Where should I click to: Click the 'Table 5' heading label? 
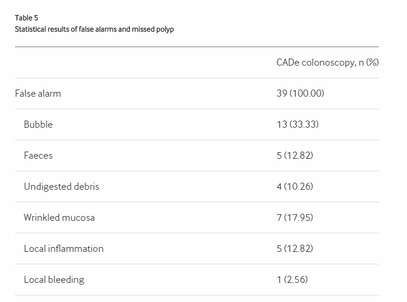[26, 18]
